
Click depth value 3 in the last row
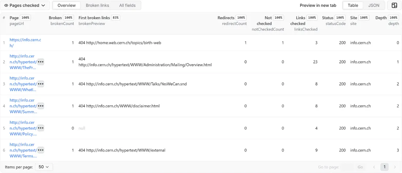[398, 150]
